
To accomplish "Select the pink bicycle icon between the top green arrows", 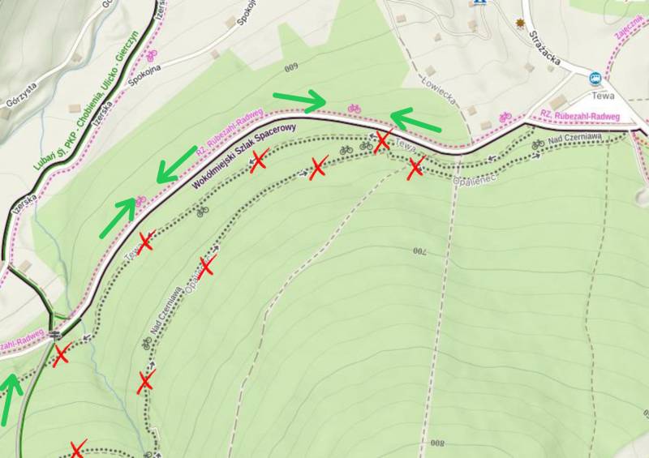I will (355, 109).
